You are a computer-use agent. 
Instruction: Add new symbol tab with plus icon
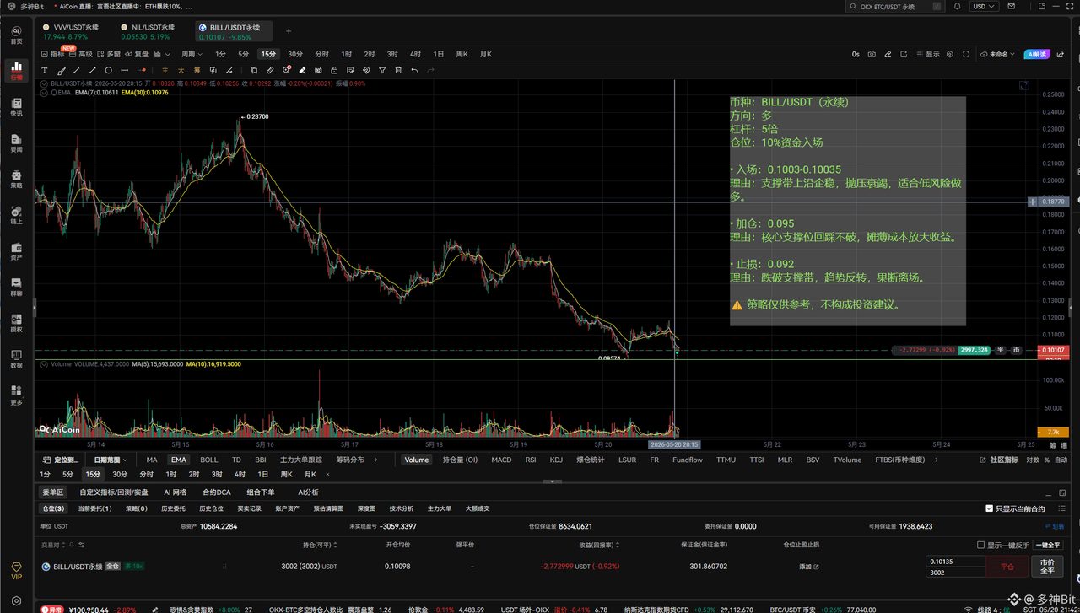pyautogui.click(x=289, y=30)
